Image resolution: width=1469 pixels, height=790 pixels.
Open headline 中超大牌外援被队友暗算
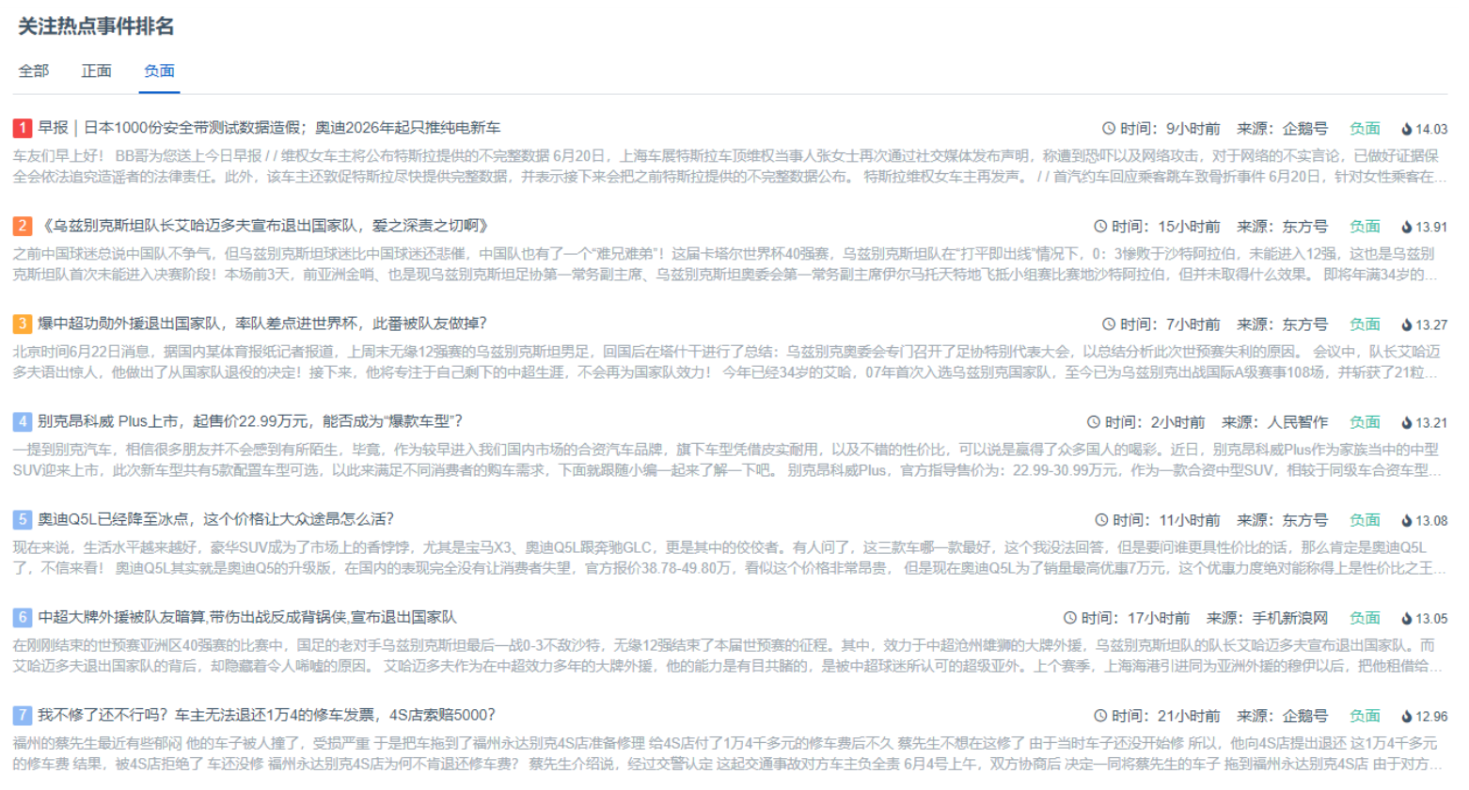(x=246, y=617)
